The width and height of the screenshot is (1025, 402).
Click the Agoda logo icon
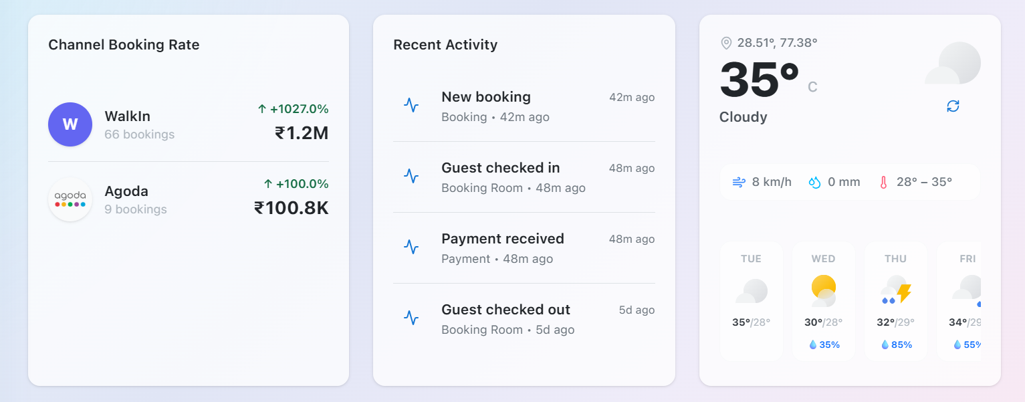point(70,199)
